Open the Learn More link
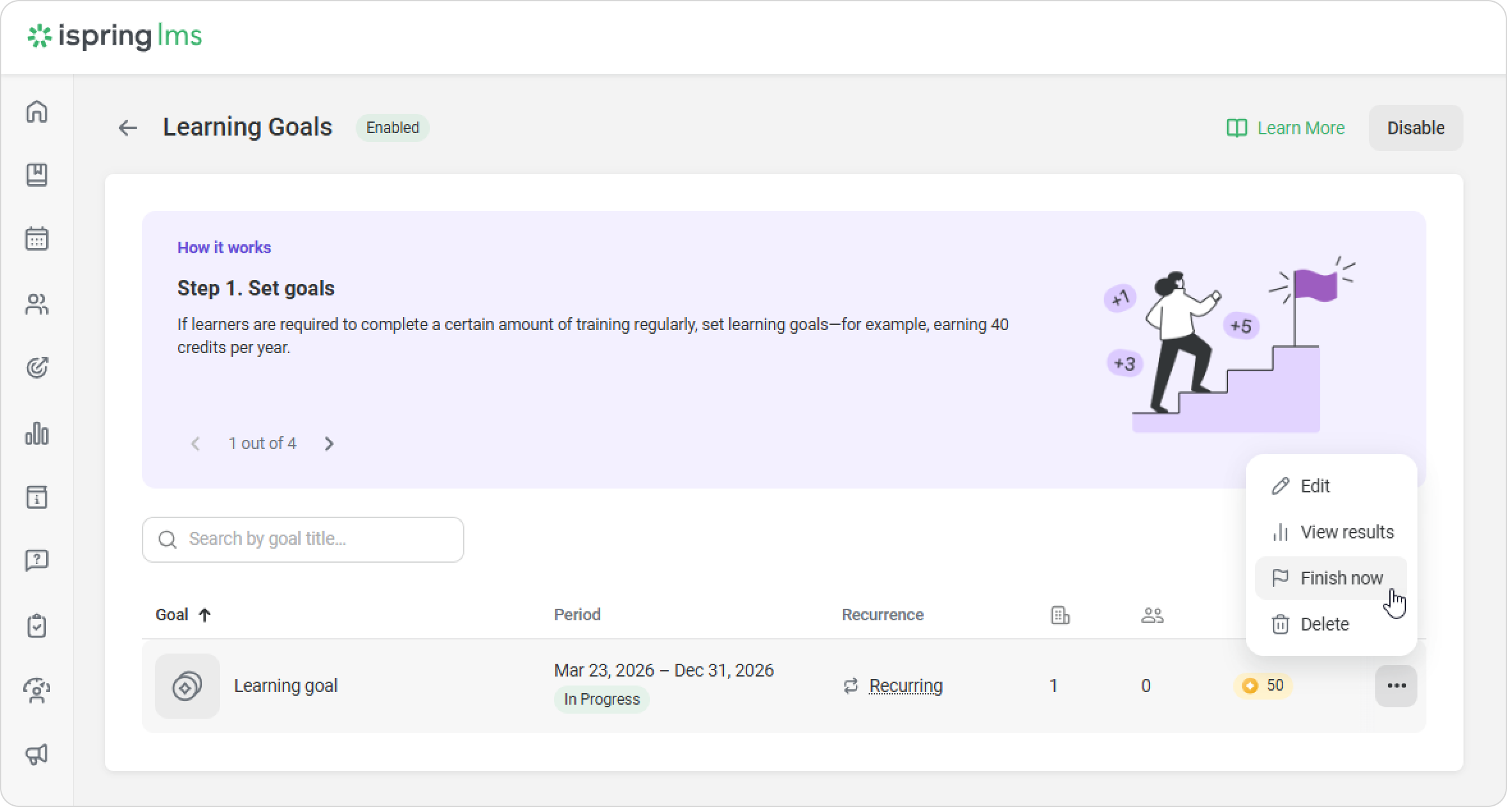1507x807 pixels. (1286, 128)
